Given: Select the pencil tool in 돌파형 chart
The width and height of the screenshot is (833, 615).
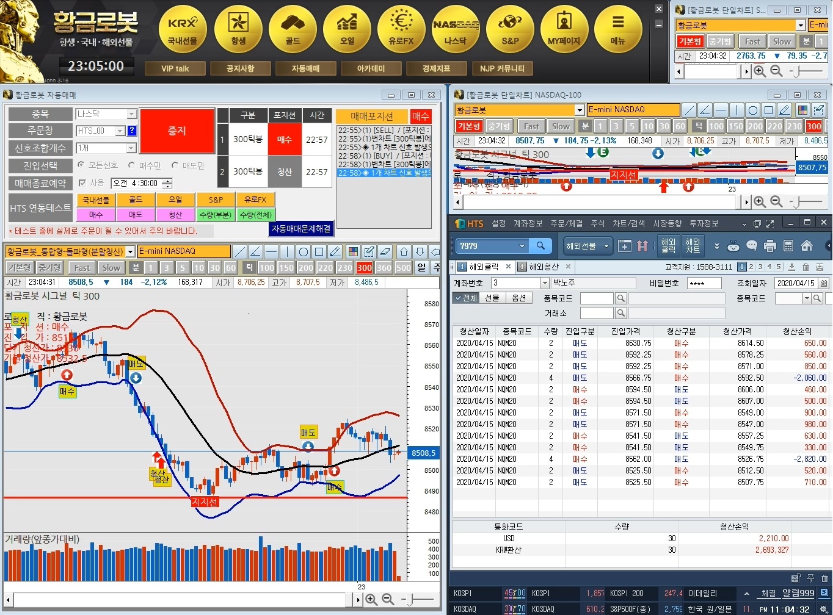Looking at the screenshot, I should point(335,251).
